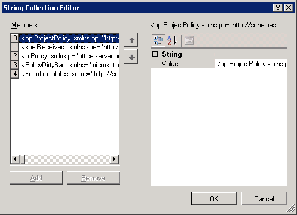Close the String Collection Editor dialog
The height and width of the screenshot is (215, 297).
tap(289, 8)
